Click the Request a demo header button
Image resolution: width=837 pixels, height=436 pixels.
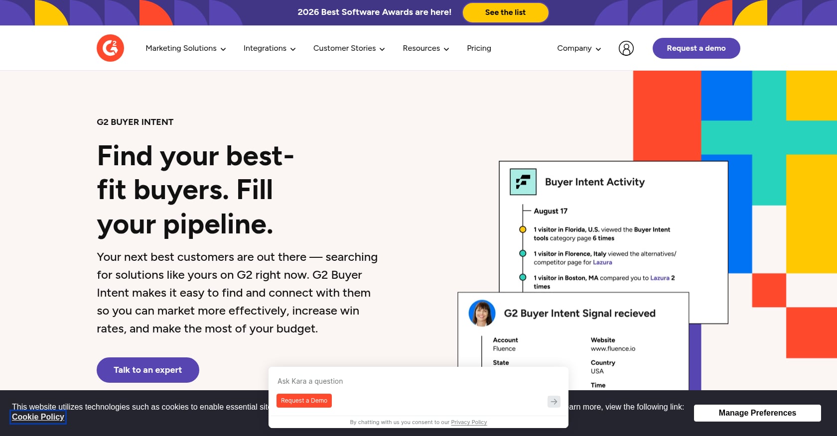click(696, 48)
